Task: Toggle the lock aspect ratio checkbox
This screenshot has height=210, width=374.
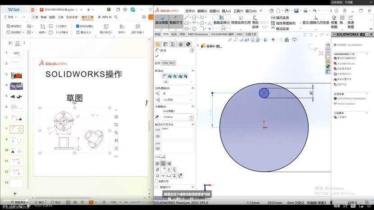Action: coord(78,26)
